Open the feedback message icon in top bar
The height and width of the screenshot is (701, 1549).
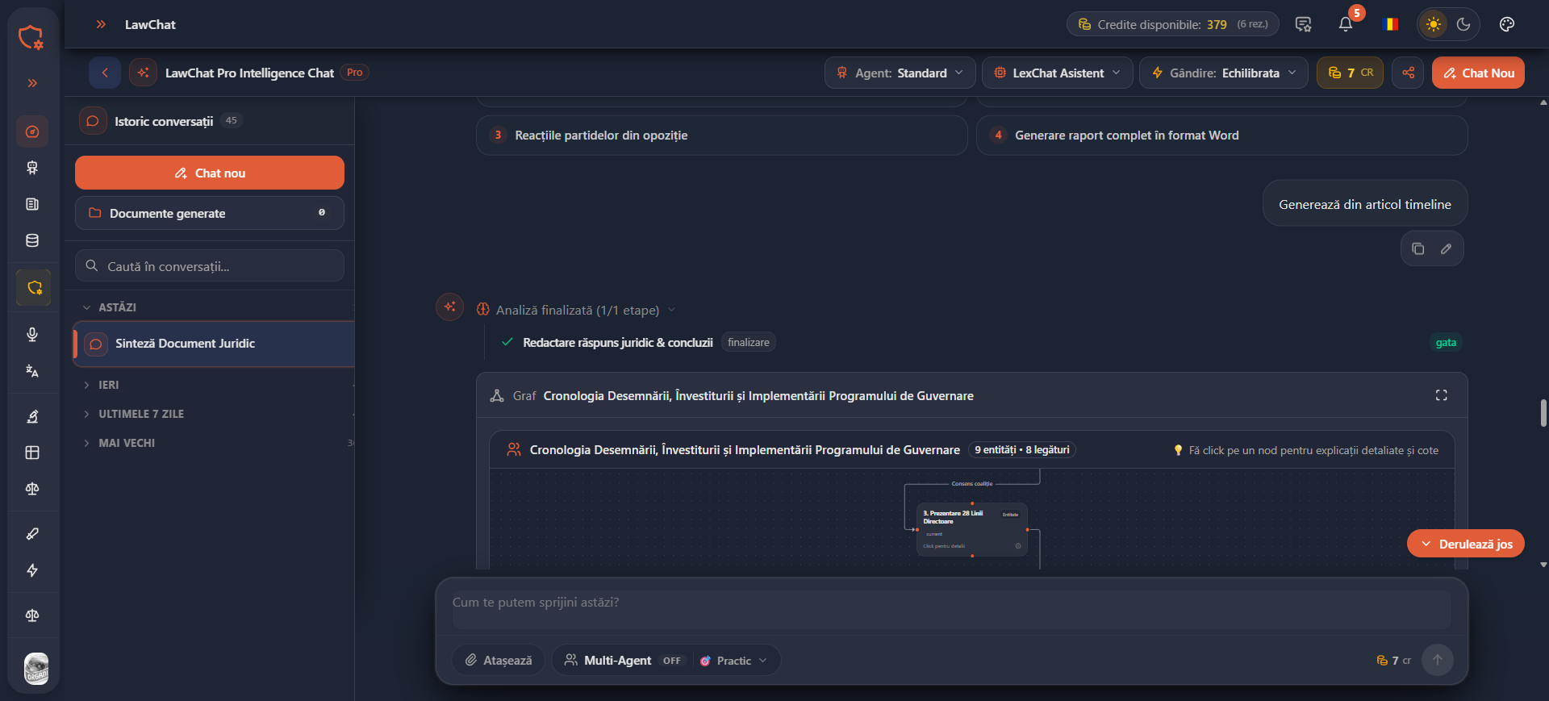click(x=1303, y=24)
